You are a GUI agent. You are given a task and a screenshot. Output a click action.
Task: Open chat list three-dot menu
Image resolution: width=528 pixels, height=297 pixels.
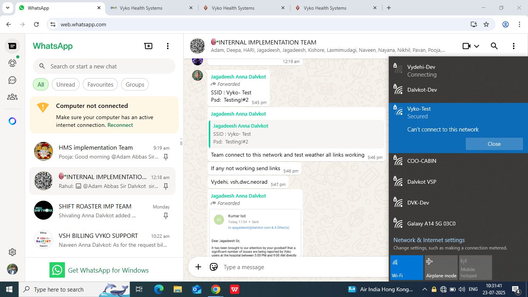click(167, 46)
